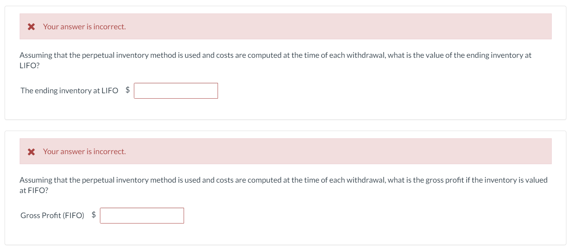Image resolution: width=571 pixels, height=247 pixels.
Task: Click the label 'The ending inventory at LIFO'
Action: pos(69,90)
